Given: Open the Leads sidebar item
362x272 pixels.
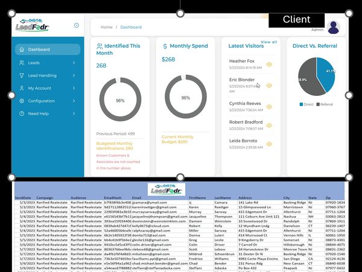Looking at the screenshot, I should pos(48,63).
